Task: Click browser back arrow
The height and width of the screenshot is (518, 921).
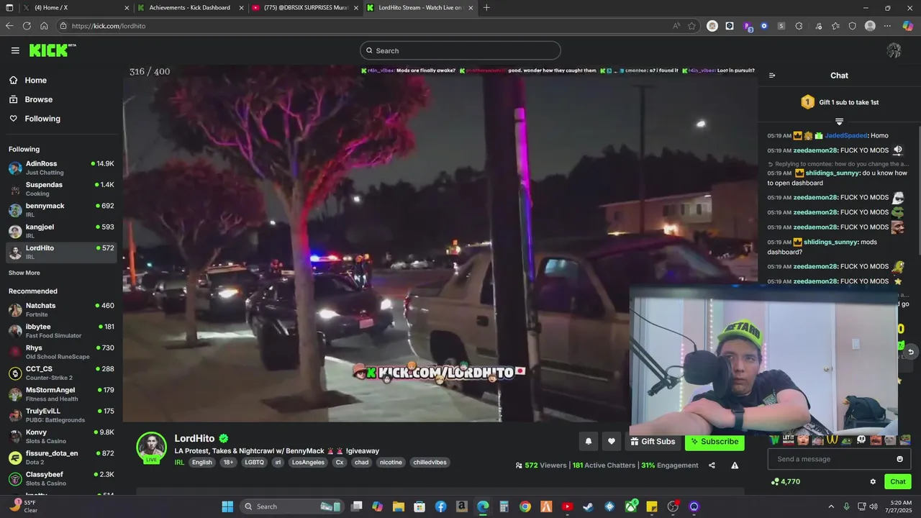Action: tap(9, 26)
